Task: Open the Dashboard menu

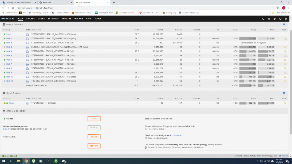Action: tap(8, 19)
